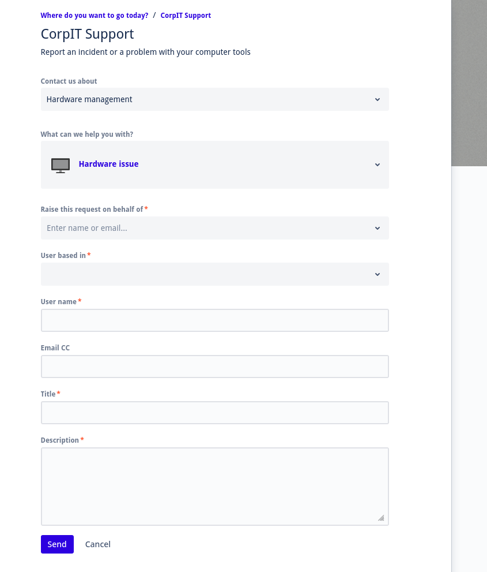Select the CorpIT Support breadcrumb item

[x=186, y=16]
